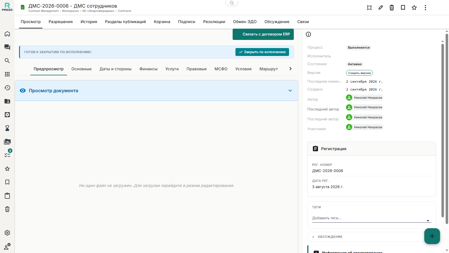Click Связать с договором ERP button
The width and height of the screenshot is (449, 253).
(x=263, y=34)
